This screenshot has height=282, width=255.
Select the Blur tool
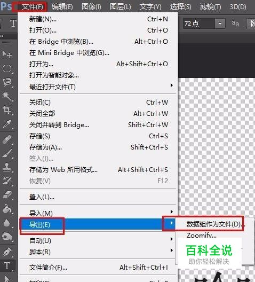click(x=7, y=223)
